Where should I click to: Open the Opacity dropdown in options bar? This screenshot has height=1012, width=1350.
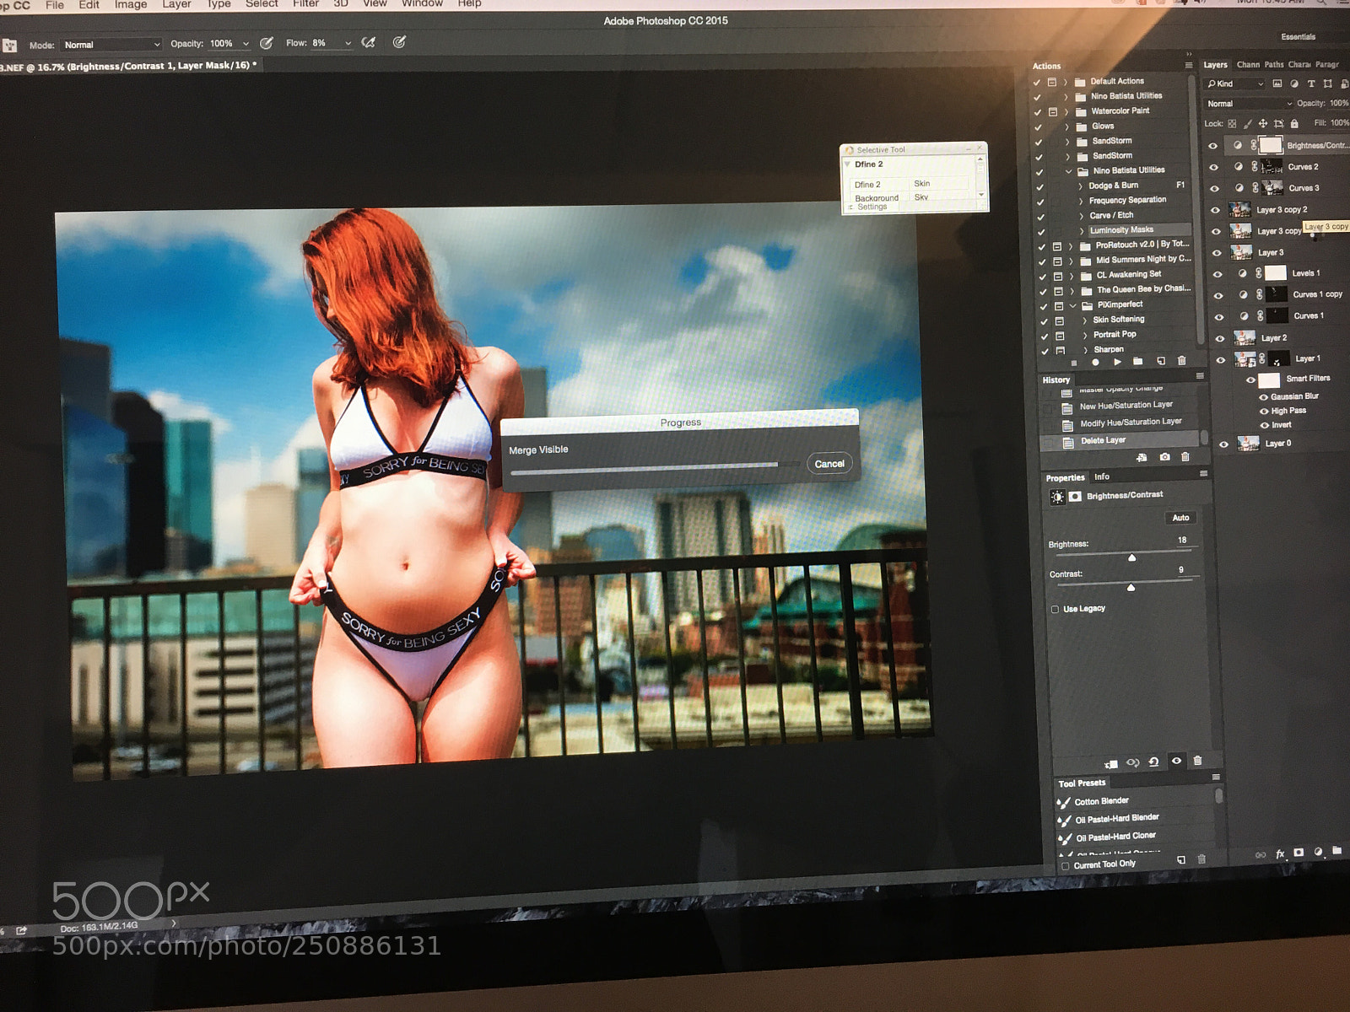(246, 44)
